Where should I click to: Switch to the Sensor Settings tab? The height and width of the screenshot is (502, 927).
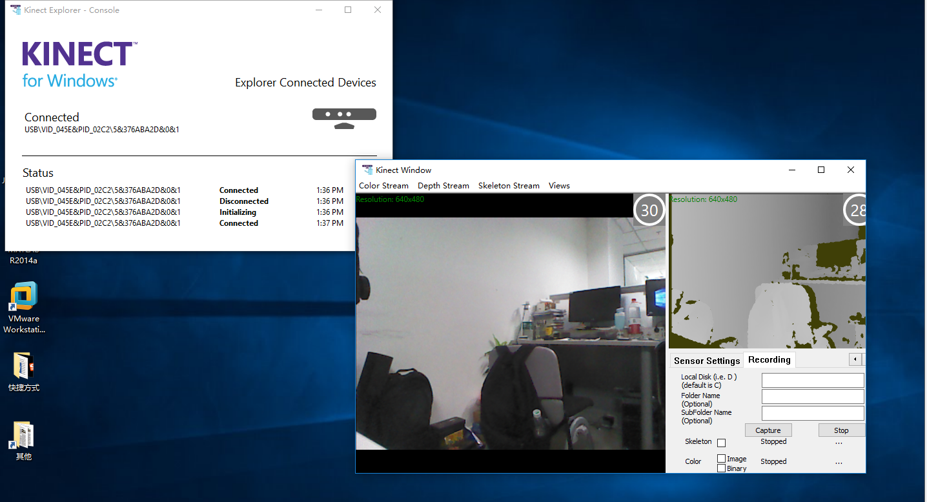pyautogui.click(x=706, y=361)
